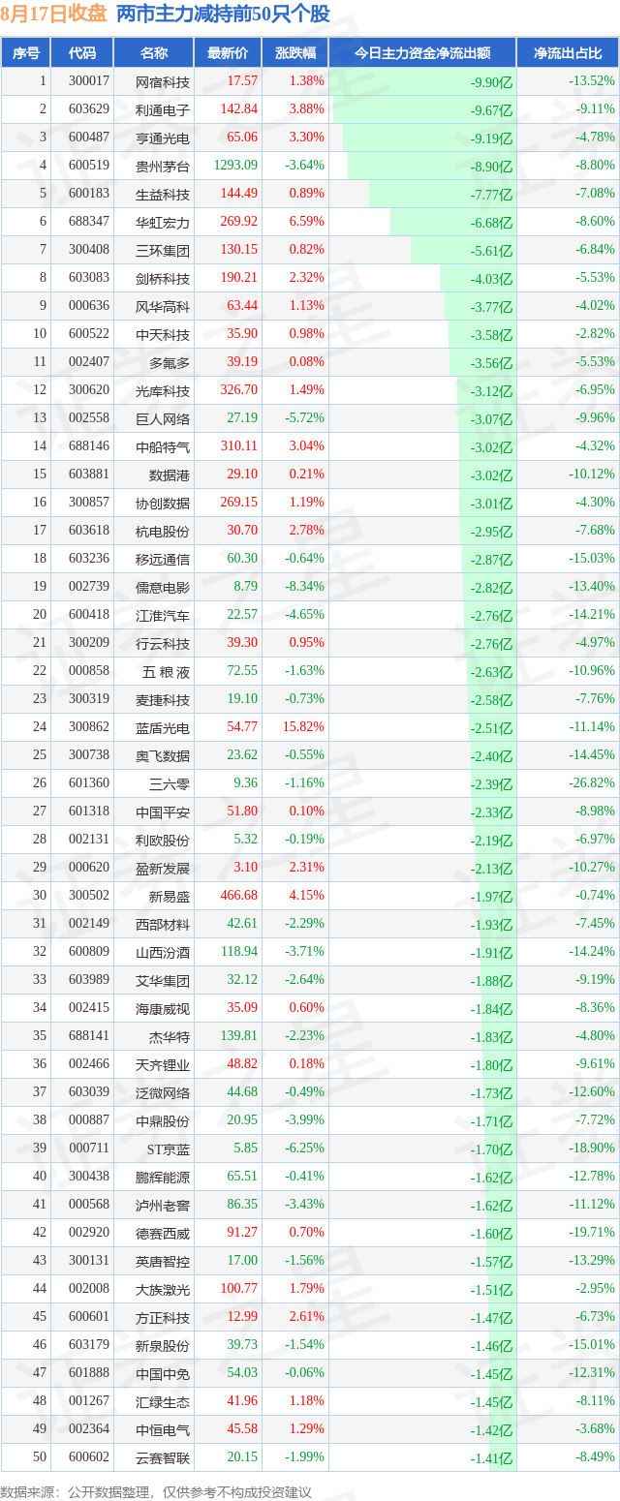Sort by the 最新价 column header
Image resolution: width=620 pixels, height=1501 pixels.
228,53
